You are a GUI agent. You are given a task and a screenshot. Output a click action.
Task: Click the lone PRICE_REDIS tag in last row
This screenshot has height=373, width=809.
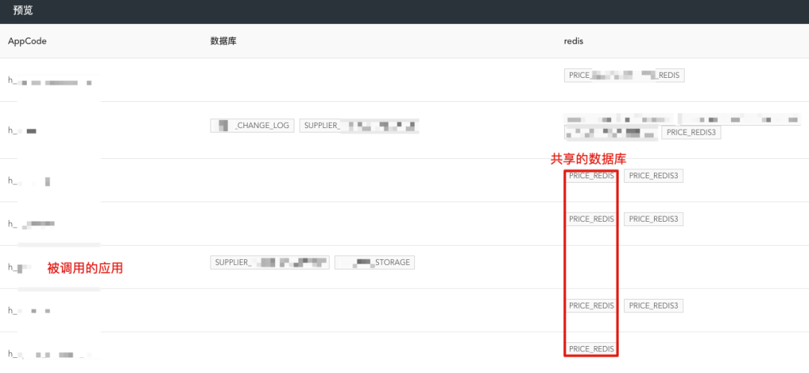pos(591,349)
